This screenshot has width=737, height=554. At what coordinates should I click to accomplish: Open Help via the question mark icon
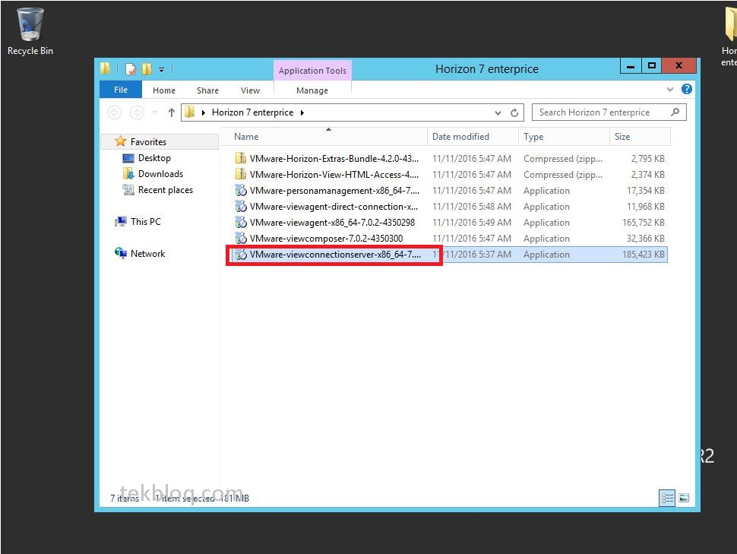(687, 89)
